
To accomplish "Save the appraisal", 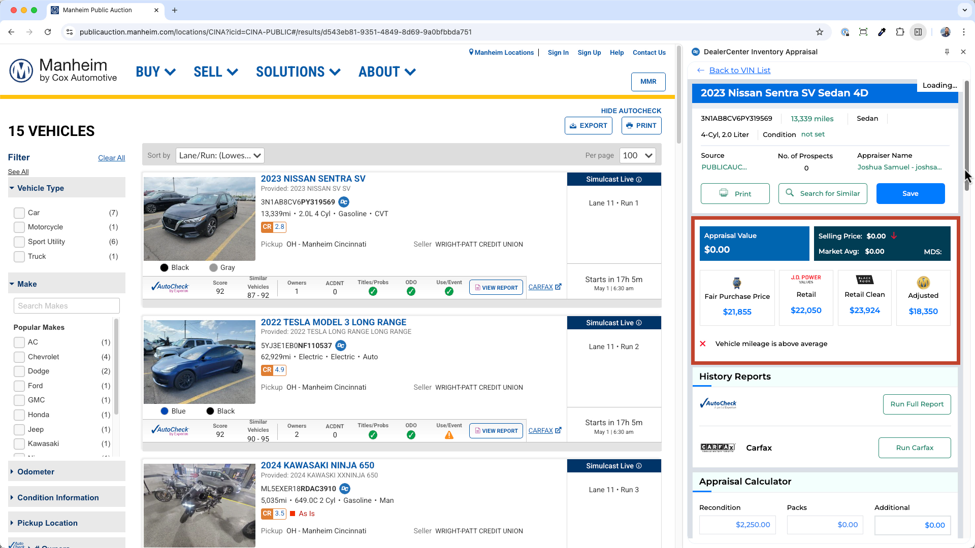I will pos(911,194).
